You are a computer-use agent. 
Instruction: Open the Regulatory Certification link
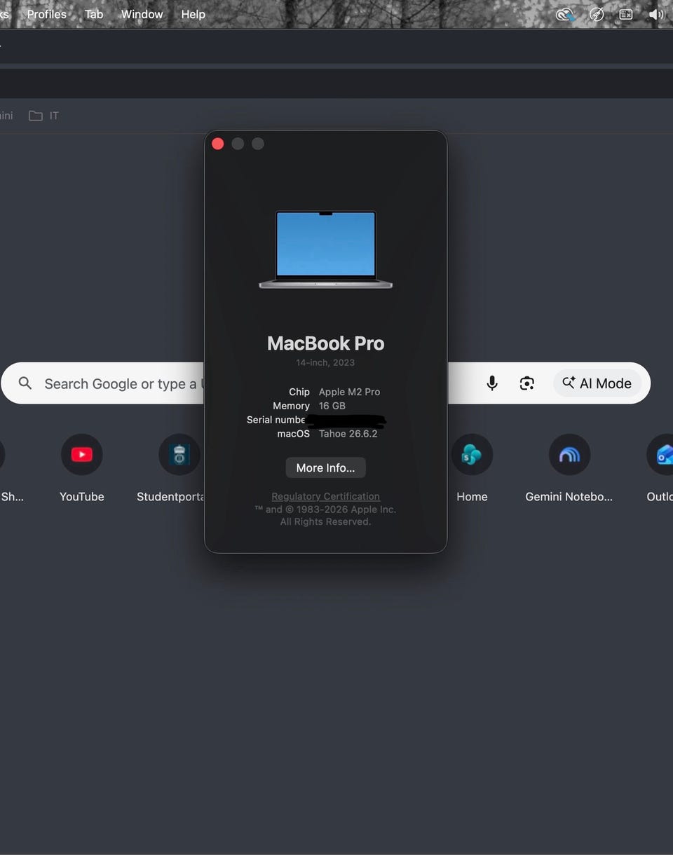325,496
